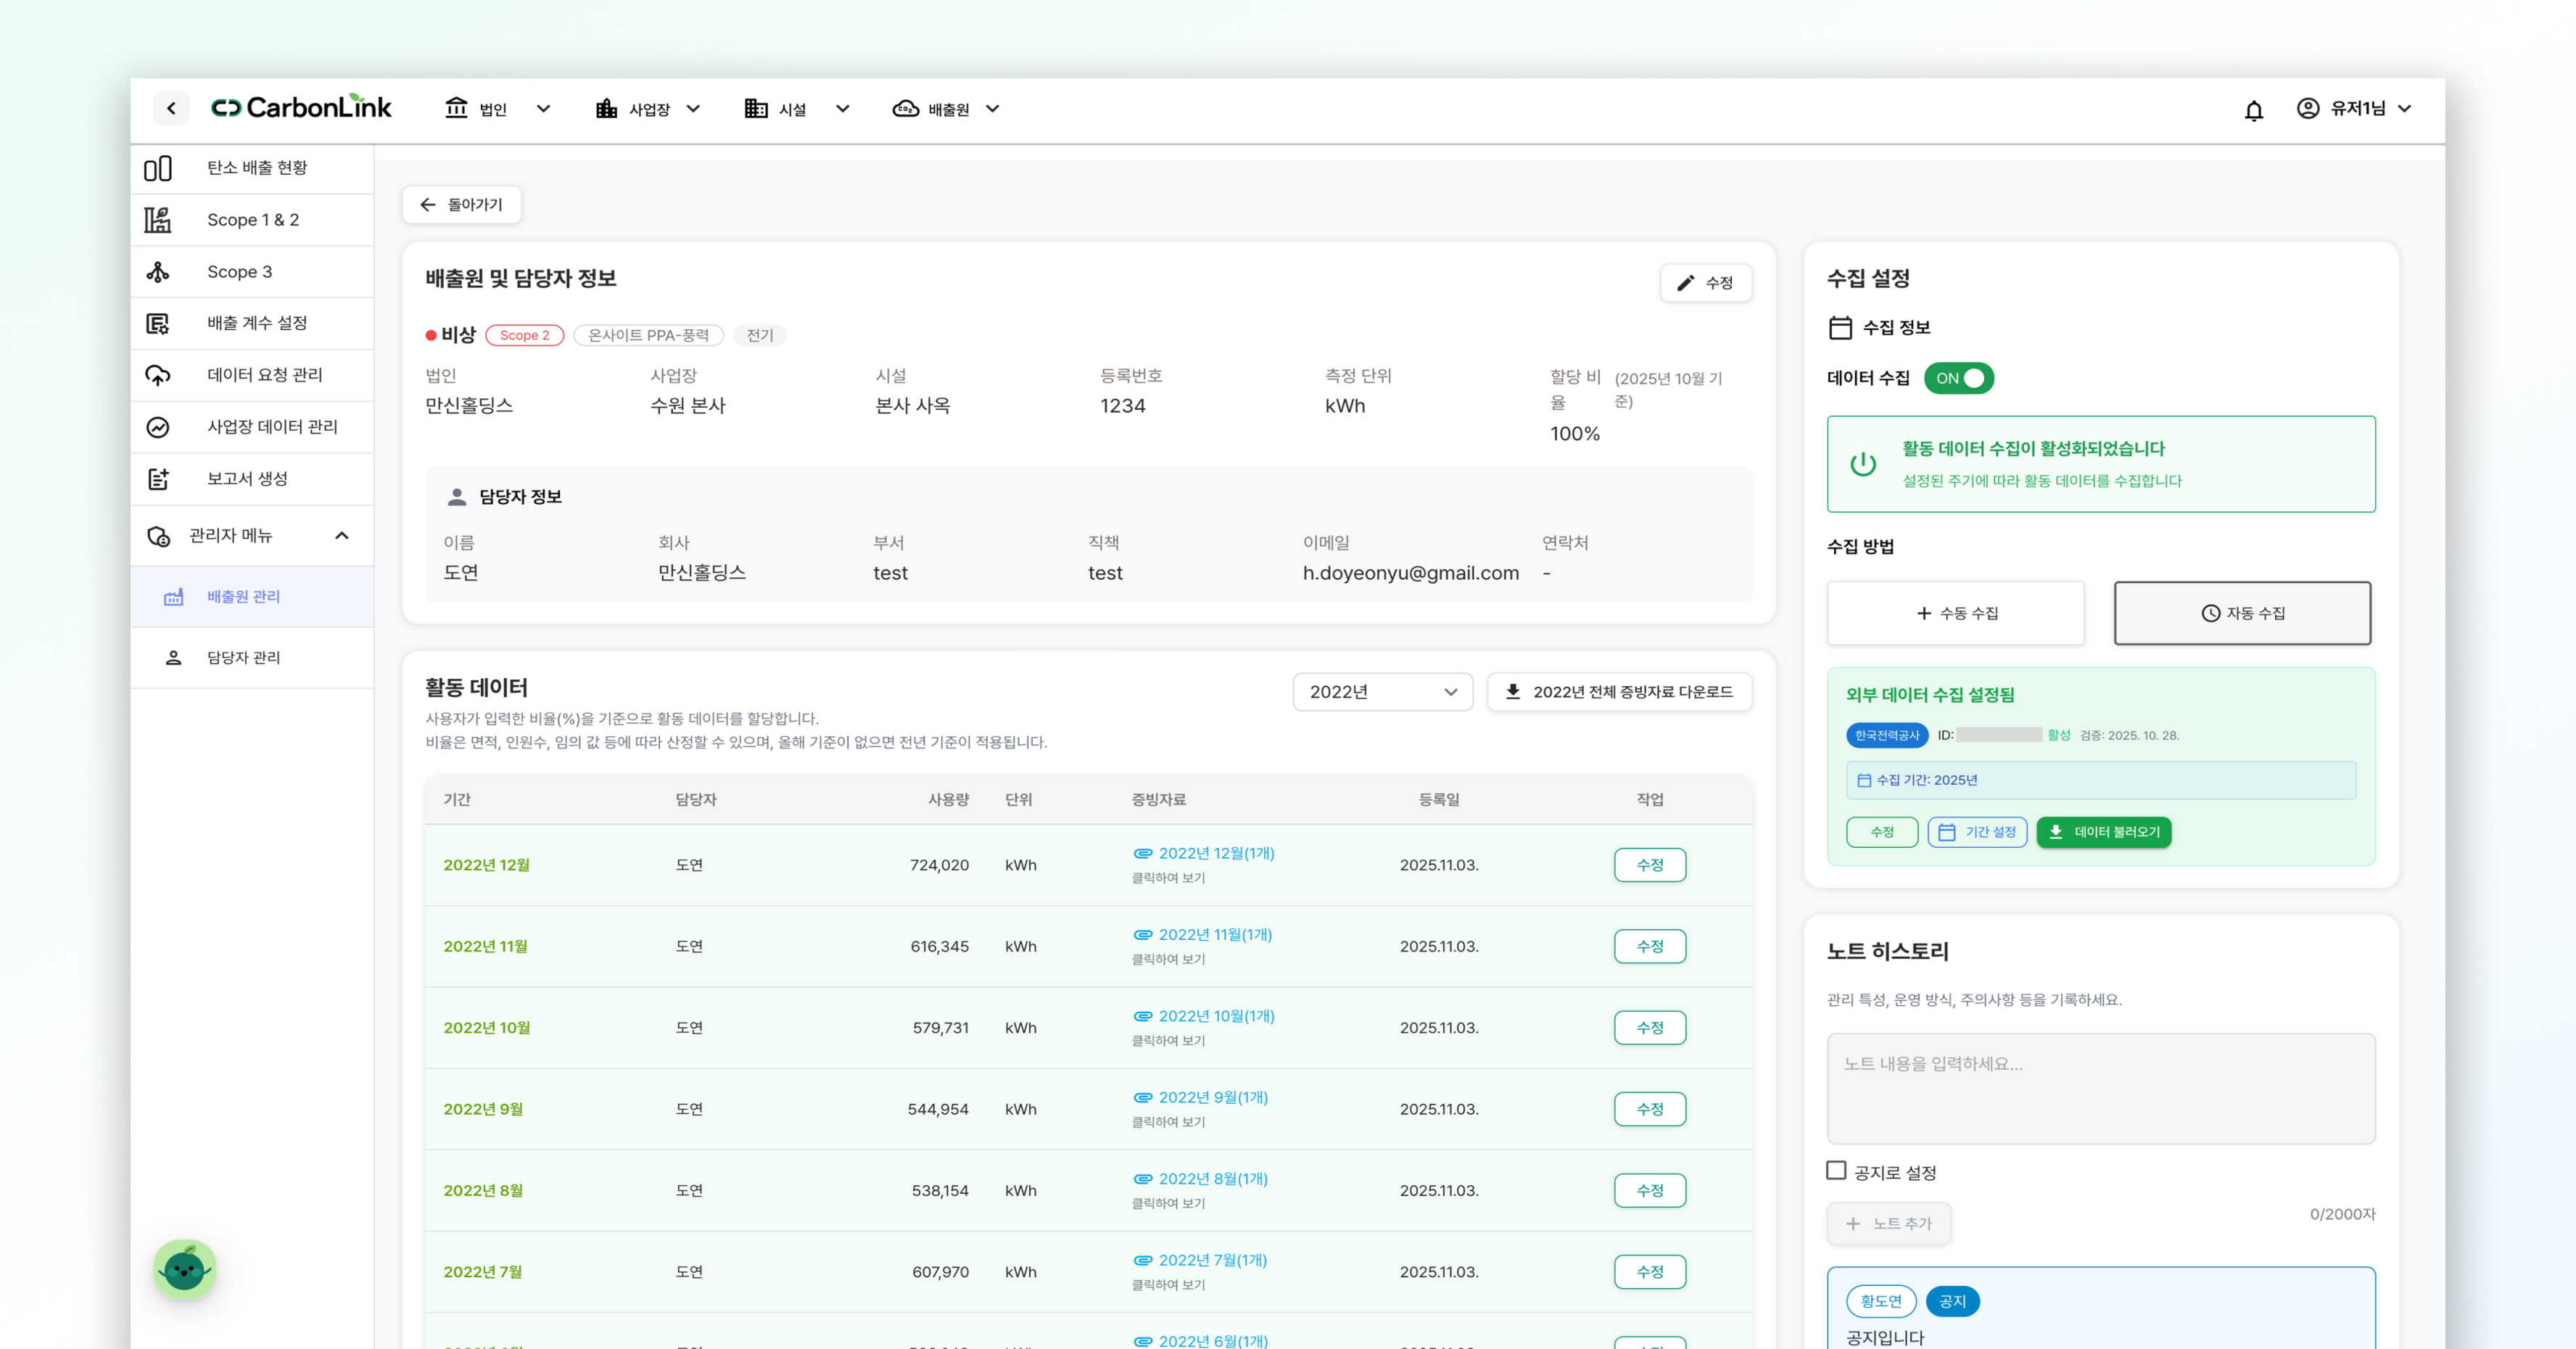The width and height of the screenshot is (2576, 1349).
Task: Click the 배출 계수 설정 sidebar icon
Action: pos(158,323)
